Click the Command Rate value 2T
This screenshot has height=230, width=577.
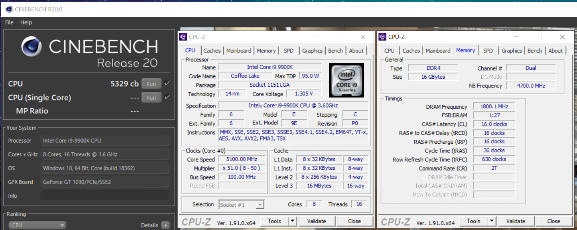pos(494,168)
